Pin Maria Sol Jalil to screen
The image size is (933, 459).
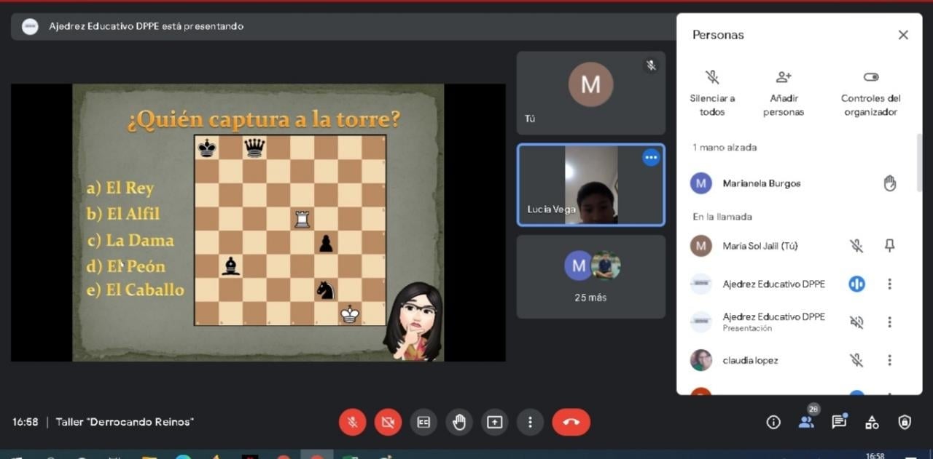pyautogui.click(x=889, y=246)
